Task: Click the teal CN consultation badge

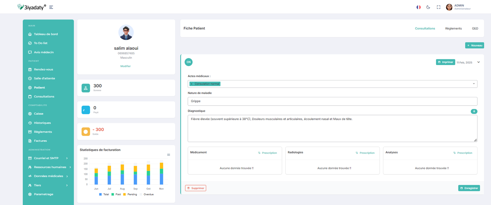Action: (x=188, y=62)
